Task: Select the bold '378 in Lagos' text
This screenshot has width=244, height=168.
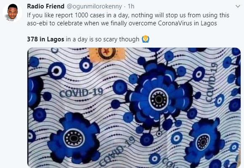Action: coord(45,39)
